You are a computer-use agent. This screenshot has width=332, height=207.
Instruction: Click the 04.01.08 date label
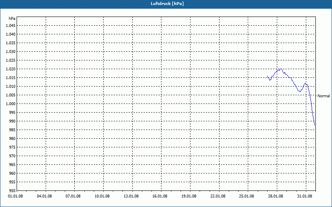[x=44, y=196]
